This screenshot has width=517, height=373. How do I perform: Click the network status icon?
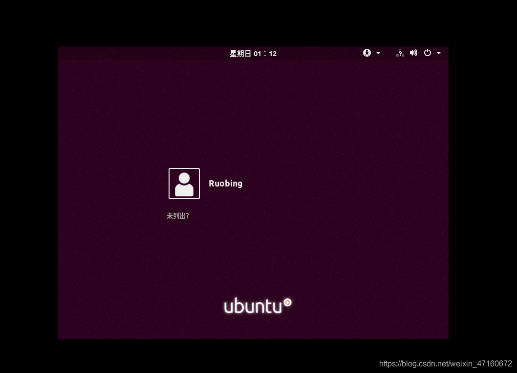point(400,53)
